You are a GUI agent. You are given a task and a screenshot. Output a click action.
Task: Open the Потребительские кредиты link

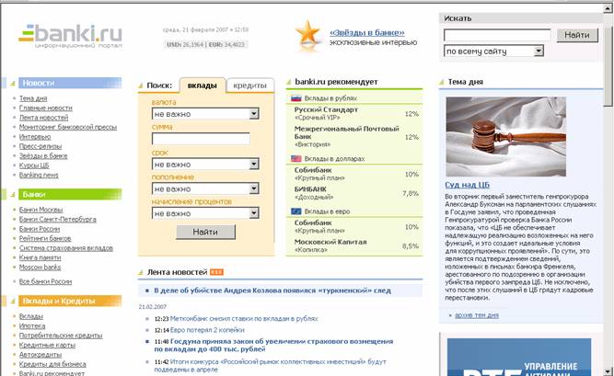click(61, 336)
